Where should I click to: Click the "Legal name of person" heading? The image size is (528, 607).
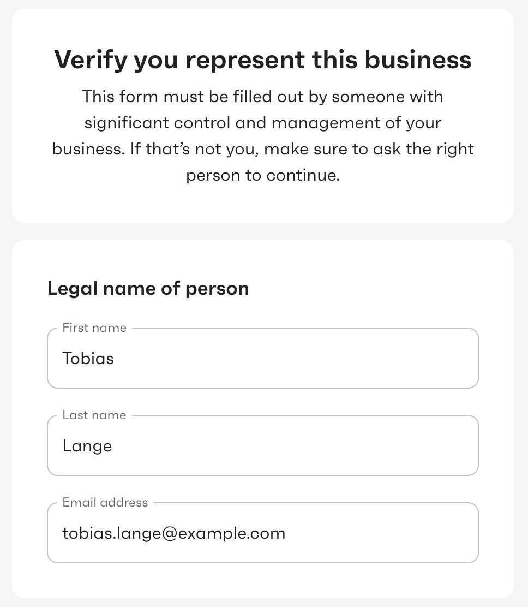pyautogui.click(x=148, y=289)
